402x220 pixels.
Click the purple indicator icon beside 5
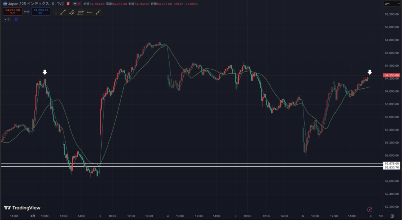[16, 19]
